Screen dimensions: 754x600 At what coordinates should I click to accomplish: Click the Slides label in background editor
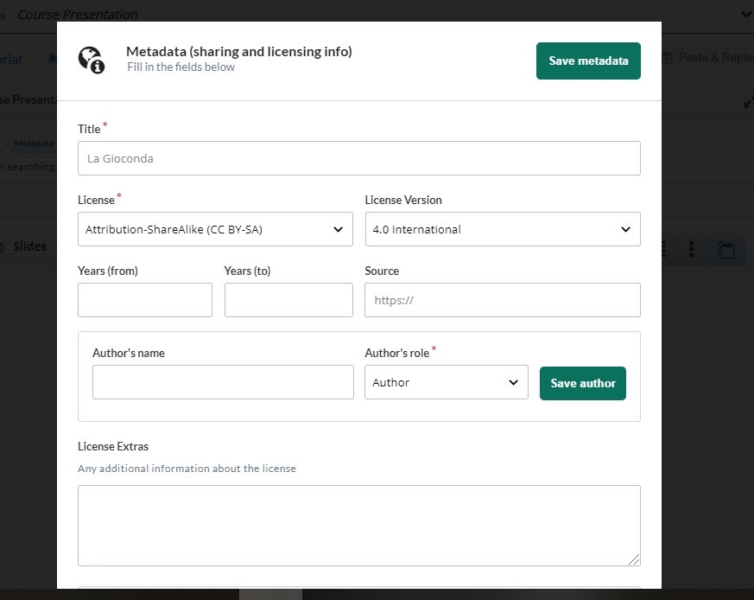tap(29, 246)
